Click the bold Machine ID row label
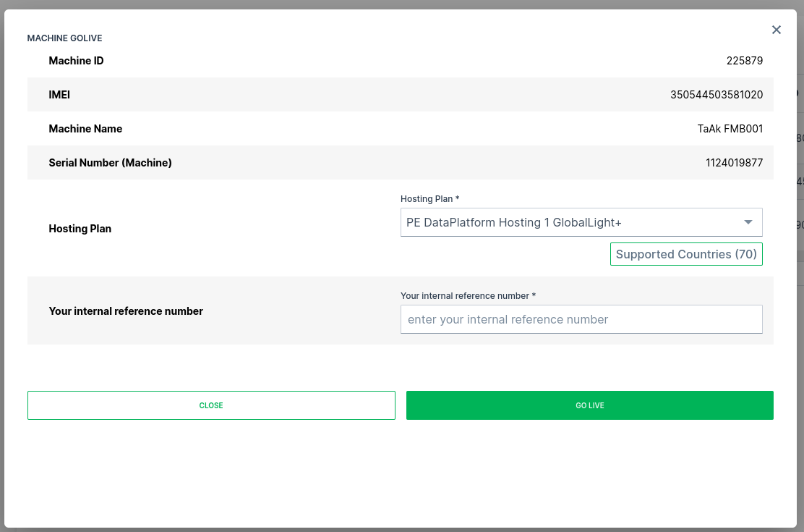 (x=76, y=61)
